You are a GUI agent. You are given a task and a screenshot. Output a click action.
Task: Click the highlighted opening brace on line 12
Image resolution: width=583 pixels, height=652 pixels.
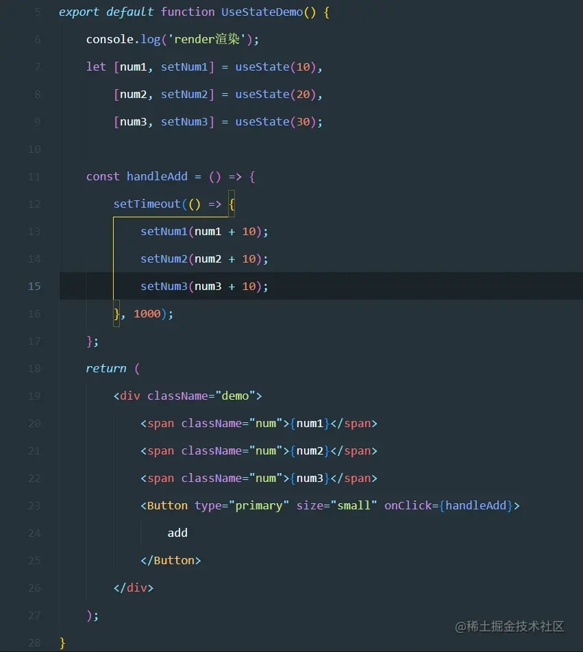pyautogui.click(x=232, y=204)
